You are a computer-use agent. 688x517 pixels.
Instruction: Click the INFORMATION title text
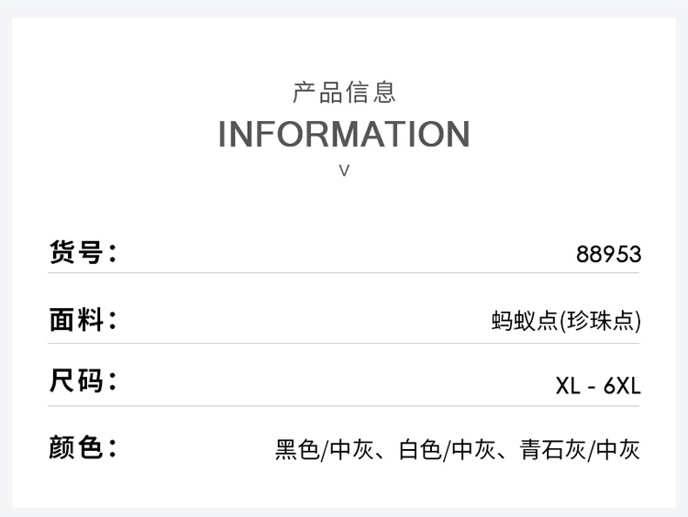344,134
